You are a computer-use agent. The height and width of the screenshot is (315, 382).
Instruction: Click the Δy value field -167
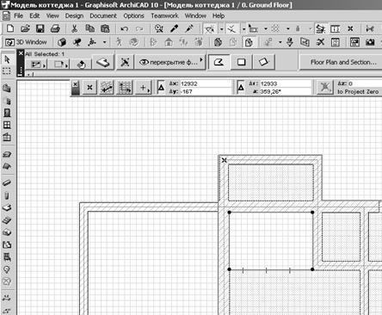(206, 91)
